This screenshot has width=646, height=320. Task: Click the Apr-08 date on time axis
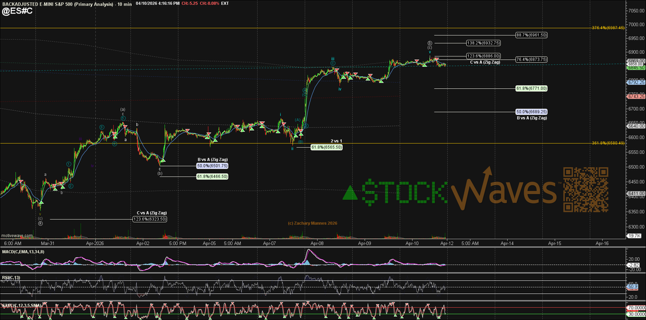(x=318, y=243)
